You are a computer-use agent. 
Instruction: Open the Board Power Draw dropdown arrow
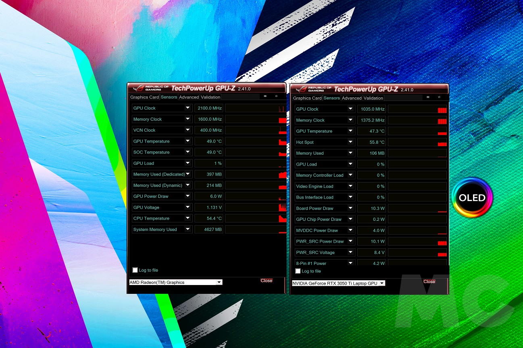click(350, 208)
